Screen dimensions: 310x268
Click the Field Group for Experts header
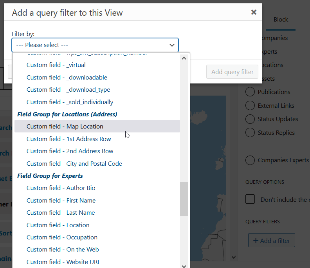(x=50, y=176)
